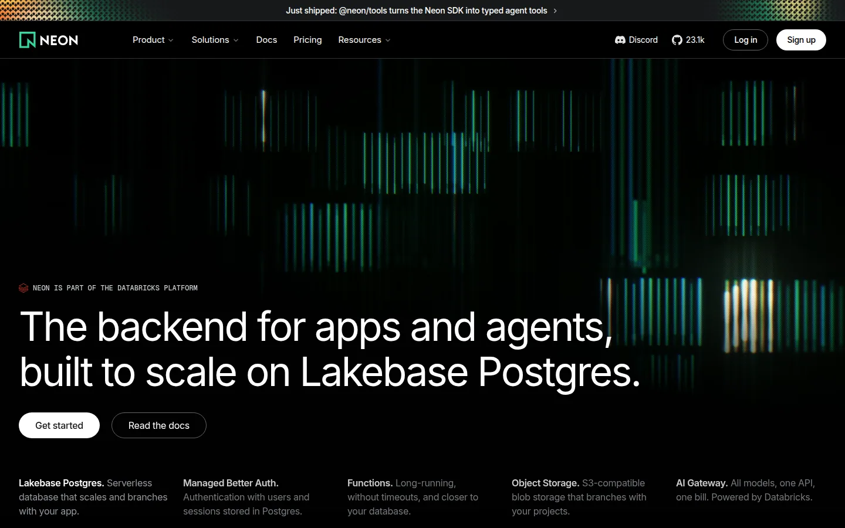Click the Managed Better Auth feature text
845x528 pixels.
246,497
